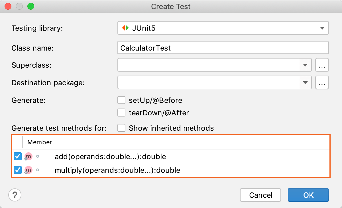The image size is (342, 208).
Task: Enable setUp/@Before generation
Action: click(121, 100)
